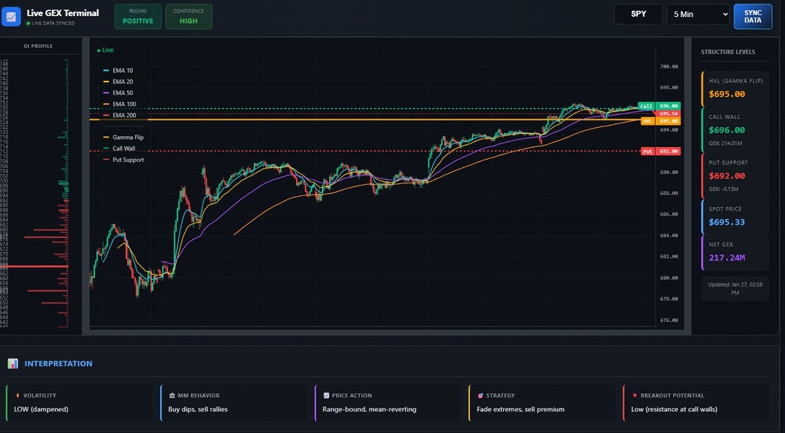
Task: Click the EMA 20 yellow color swatch
Action: (x=106, y=82)
